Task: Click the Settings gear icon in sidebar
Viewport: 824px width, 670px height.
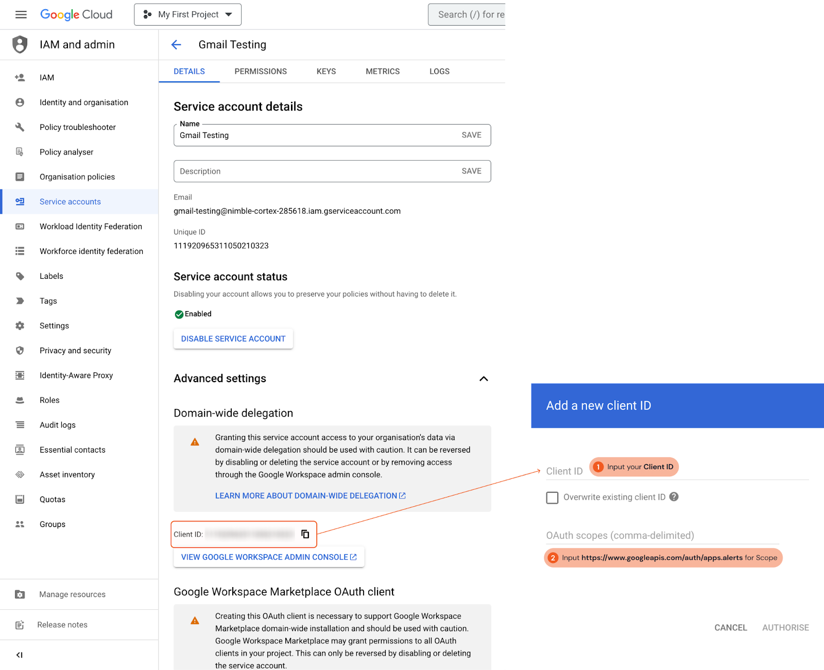Action: (20, 326)
